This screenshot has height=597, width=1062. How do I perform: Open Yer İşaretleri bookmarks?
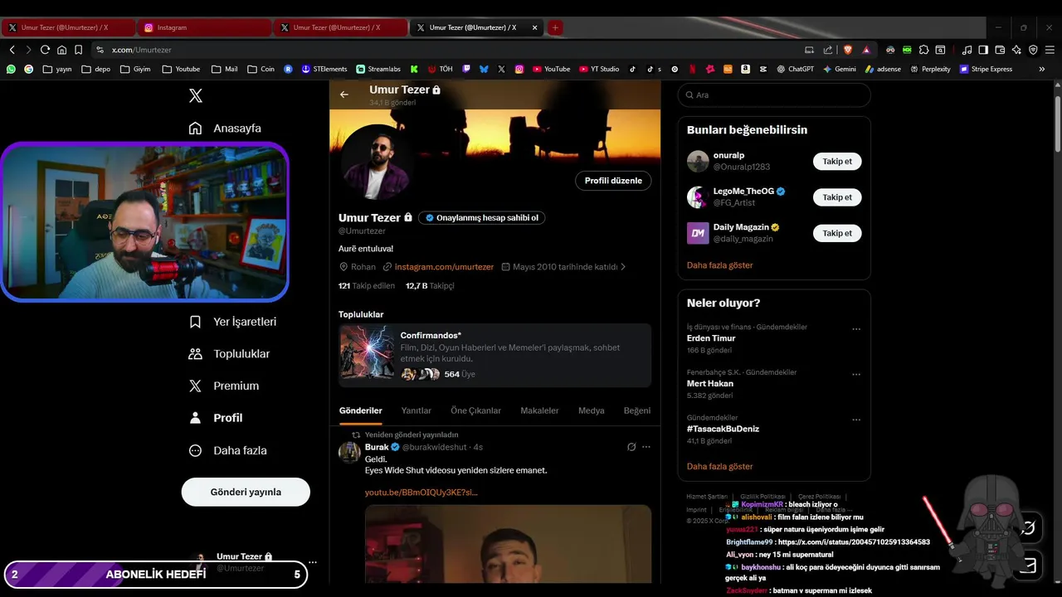coord(232,322)
